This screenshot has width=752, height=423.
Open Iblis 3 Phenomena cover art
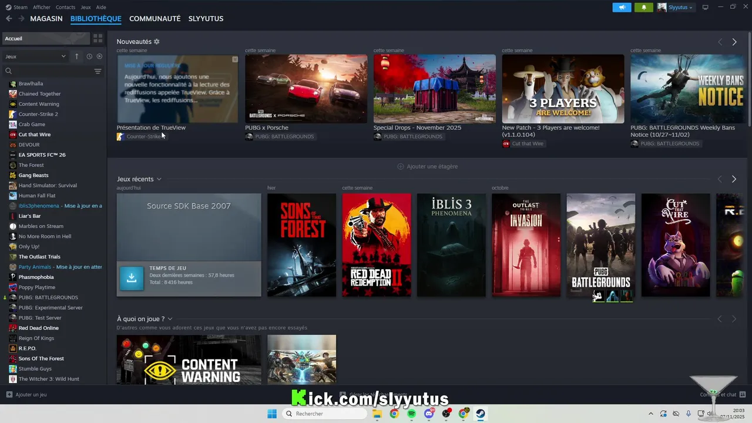(x=451, y=245)
